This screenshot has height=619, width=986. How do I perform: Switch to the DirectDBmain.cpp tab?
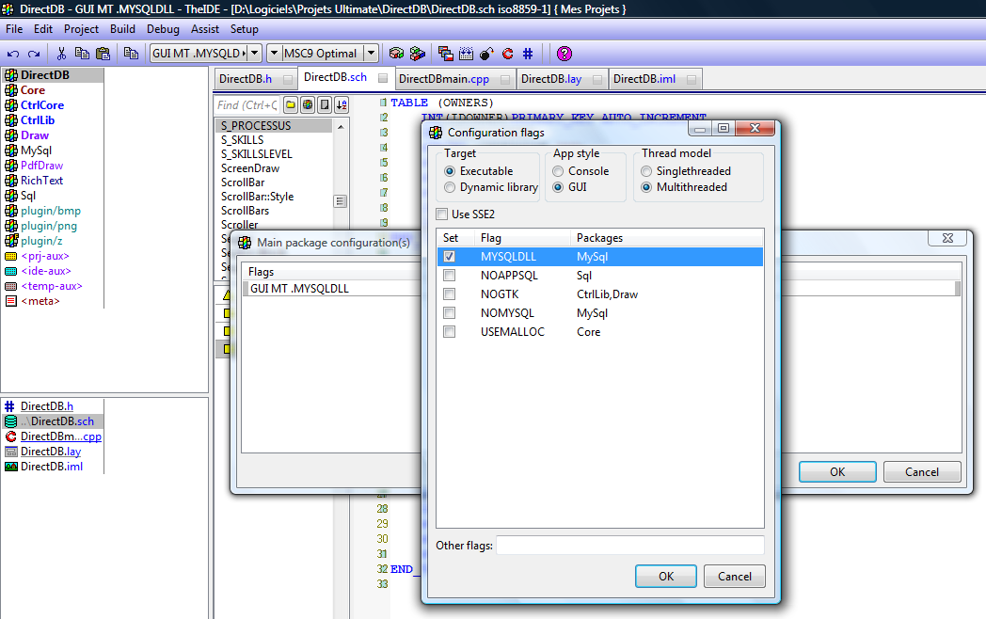[x=443, y=79]
